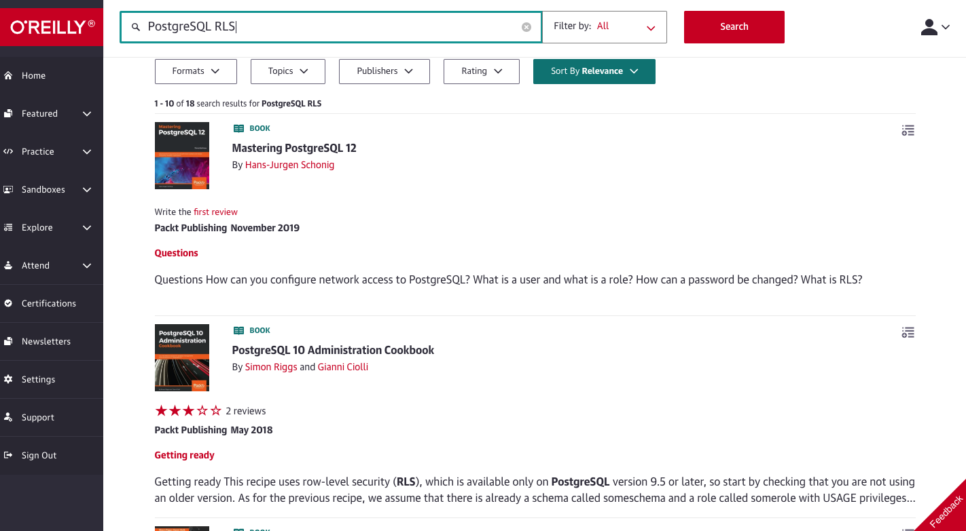
Task: Click Packt Publishing May 2018 text
Action: (x=213, y=430)
